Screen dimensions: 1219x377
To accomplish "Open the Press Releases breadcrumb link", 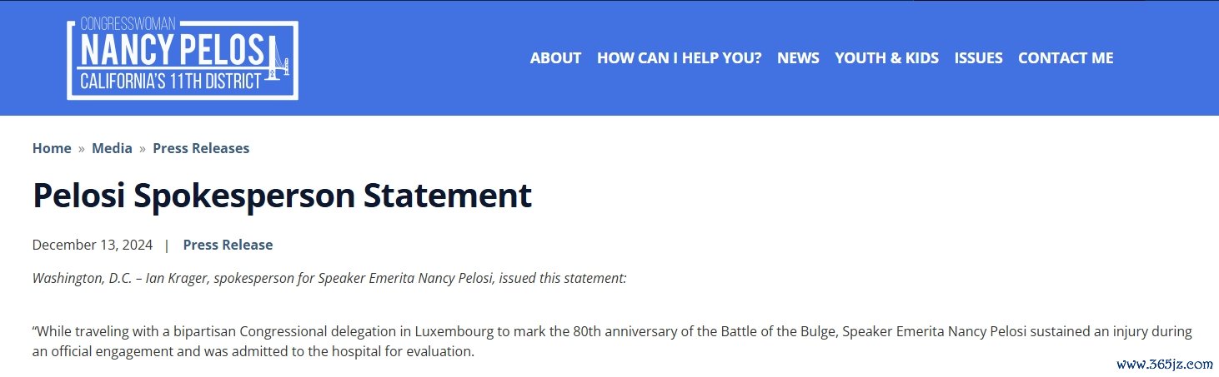I will [x=201, y=148].
